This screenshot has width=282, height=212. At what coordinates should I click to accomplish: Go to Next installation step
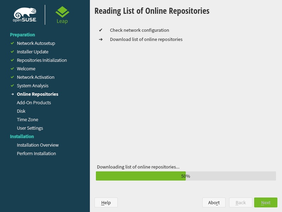coord(266,202)
